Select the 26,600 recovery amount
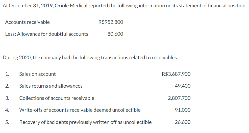 [x=183, y=122]
